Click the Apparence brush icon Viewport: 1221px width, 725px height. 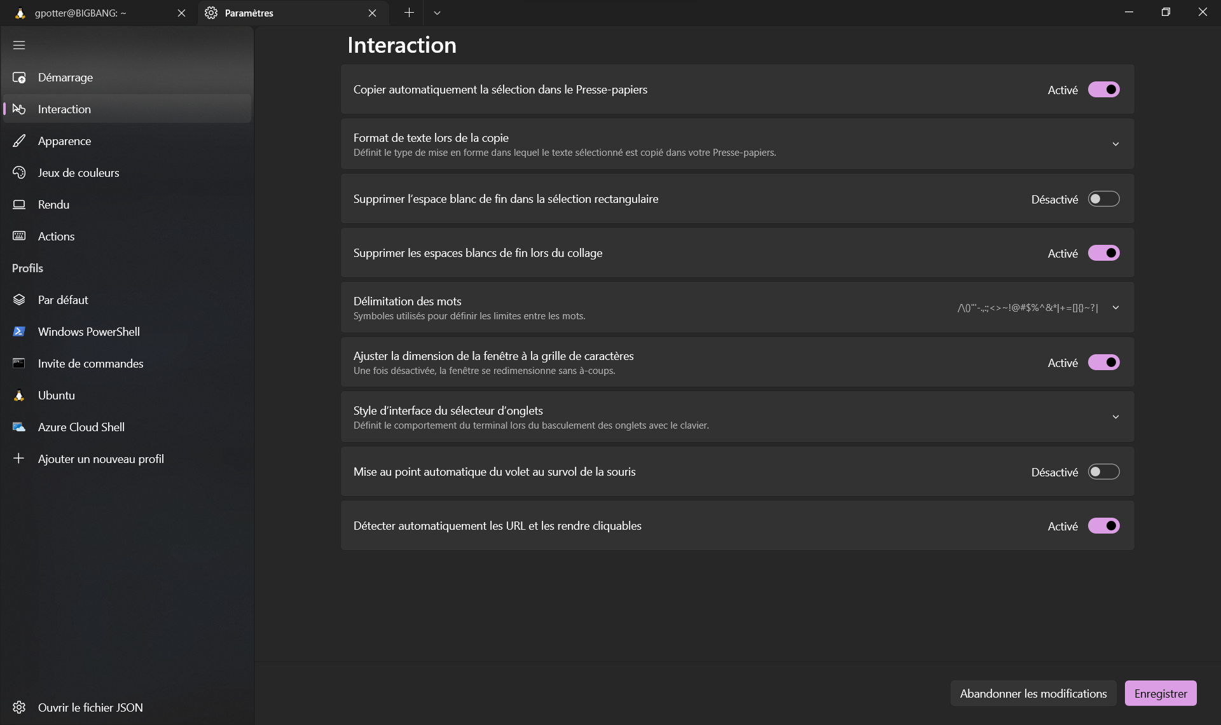point(19,141)
